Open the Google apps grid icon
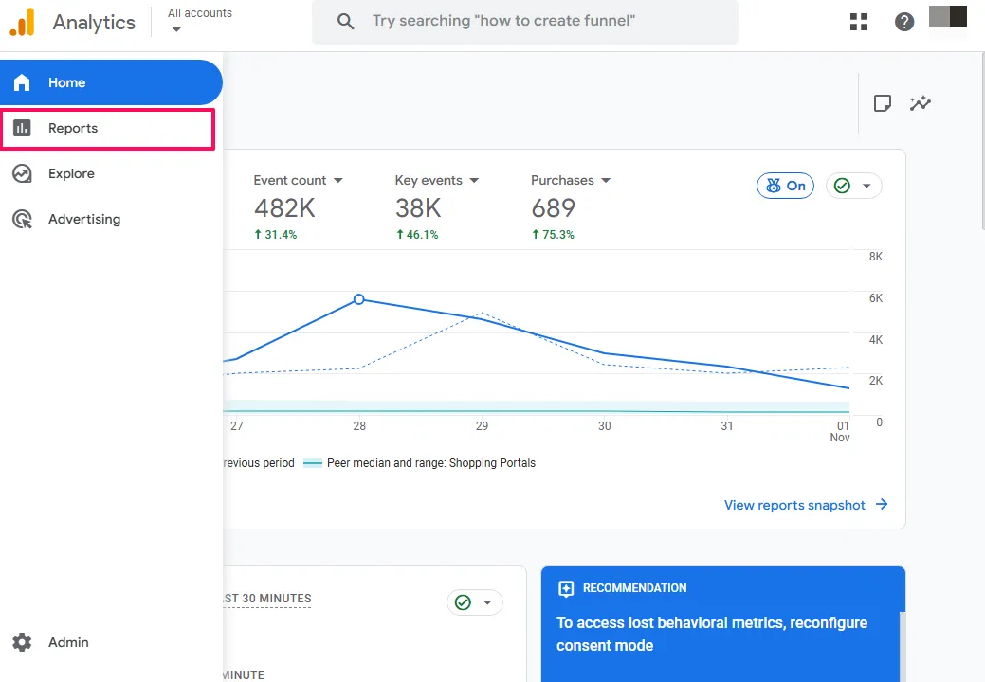The image size is (985, 682). tap(859, 22)
